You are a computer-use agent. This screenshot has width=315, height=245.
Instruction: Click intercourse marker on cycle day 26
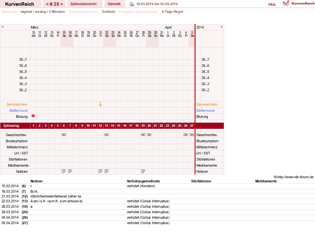[186, 135]
